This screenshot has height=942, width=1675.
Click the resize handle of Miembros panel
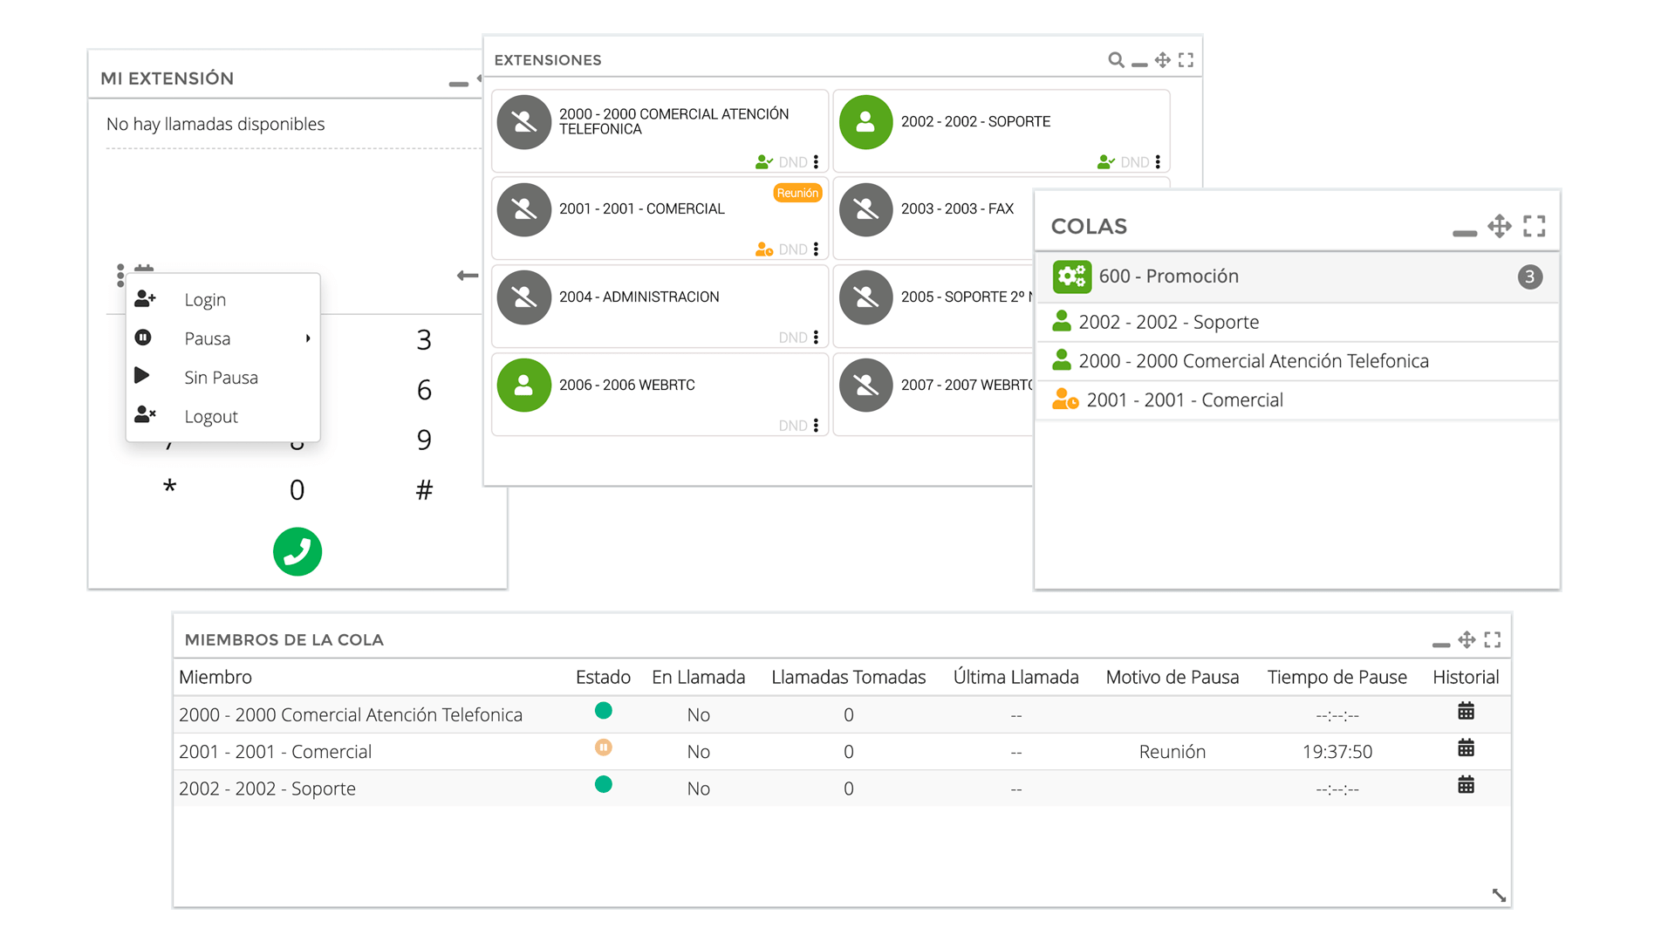pos(1499,895)
